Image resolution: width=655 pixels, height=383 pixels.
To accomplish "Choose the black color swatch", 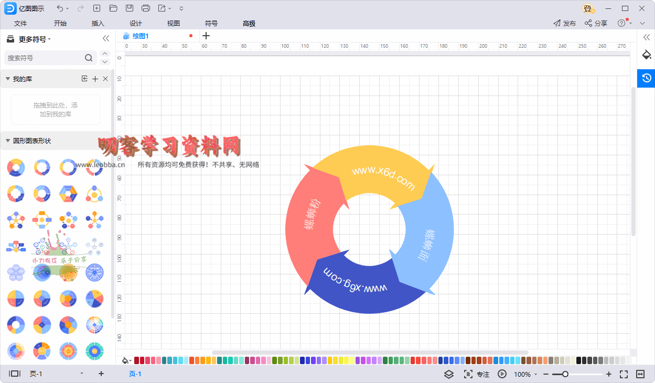I will [578, 360].
